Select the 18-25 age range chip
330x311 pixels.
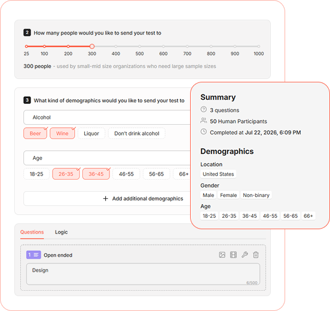[36, 174]
